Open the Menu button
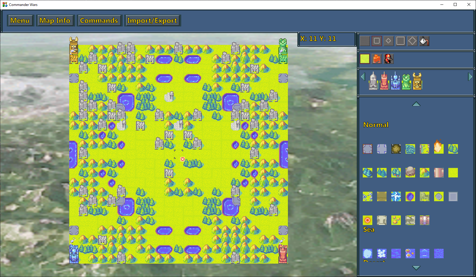This screenshot has width=476, height=277. tap(20, 21)
